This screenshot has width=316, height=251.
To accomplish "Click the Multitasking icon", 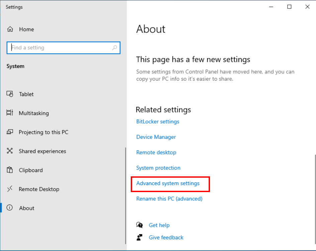I will 10,113.
